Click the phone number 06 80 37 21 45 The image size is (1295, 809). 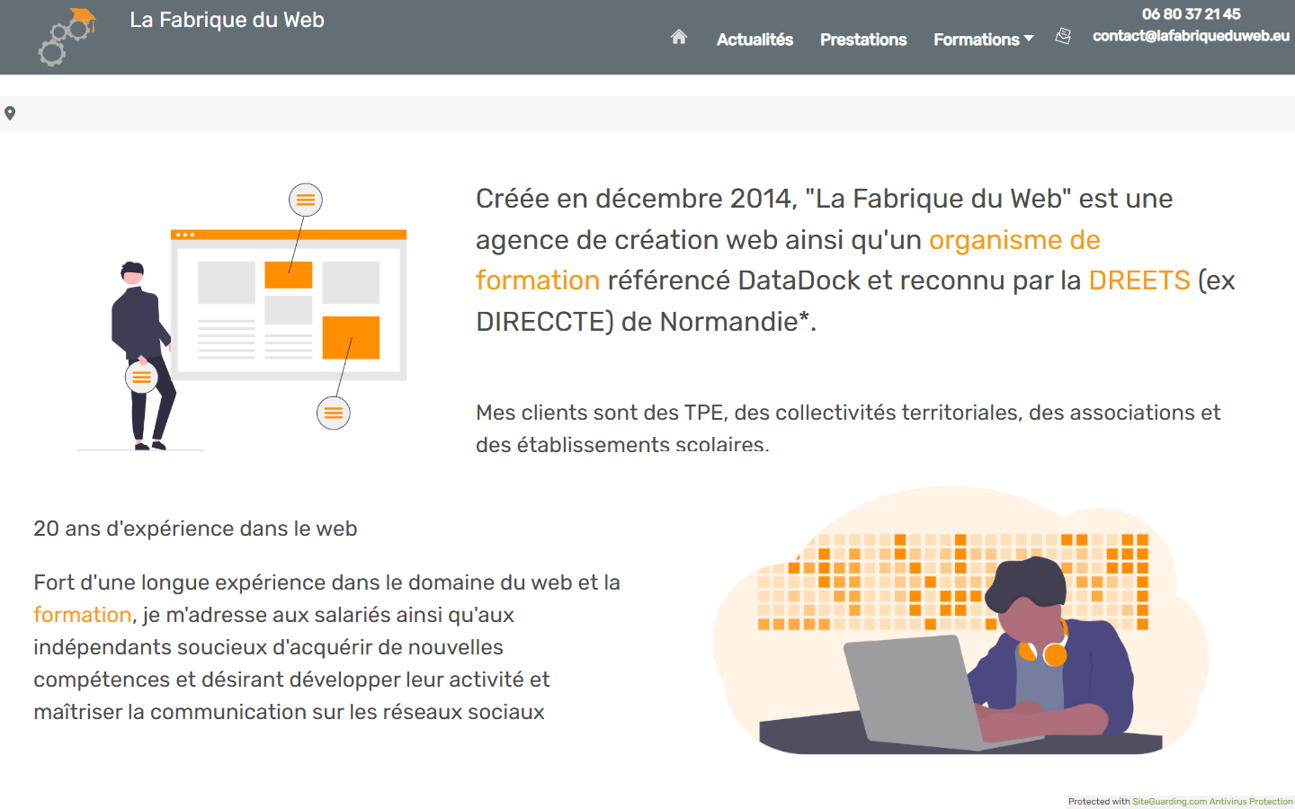tap(1191, 13)
